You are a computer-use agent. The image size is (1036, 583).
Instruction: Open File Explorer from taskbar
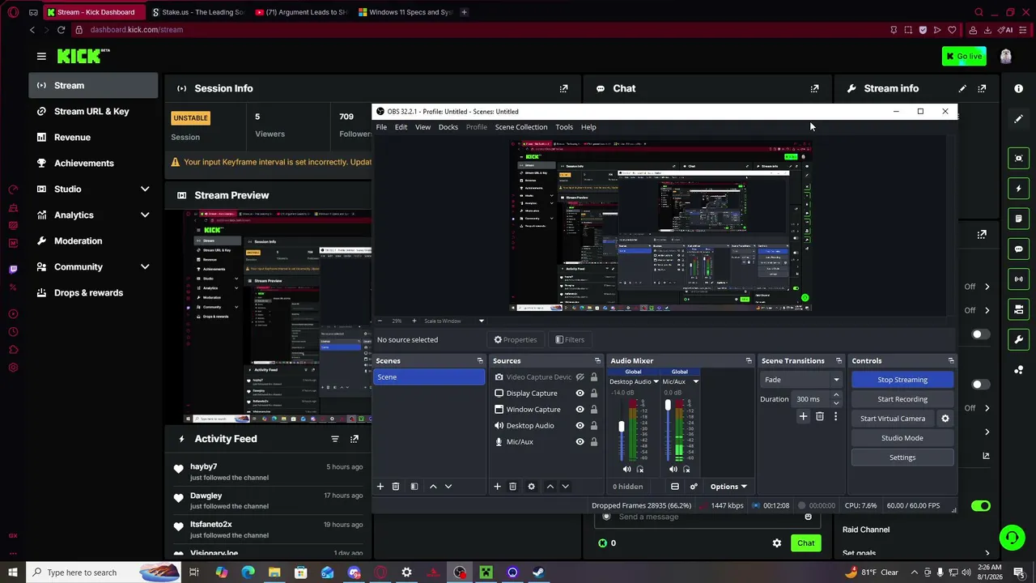point(274,572)
